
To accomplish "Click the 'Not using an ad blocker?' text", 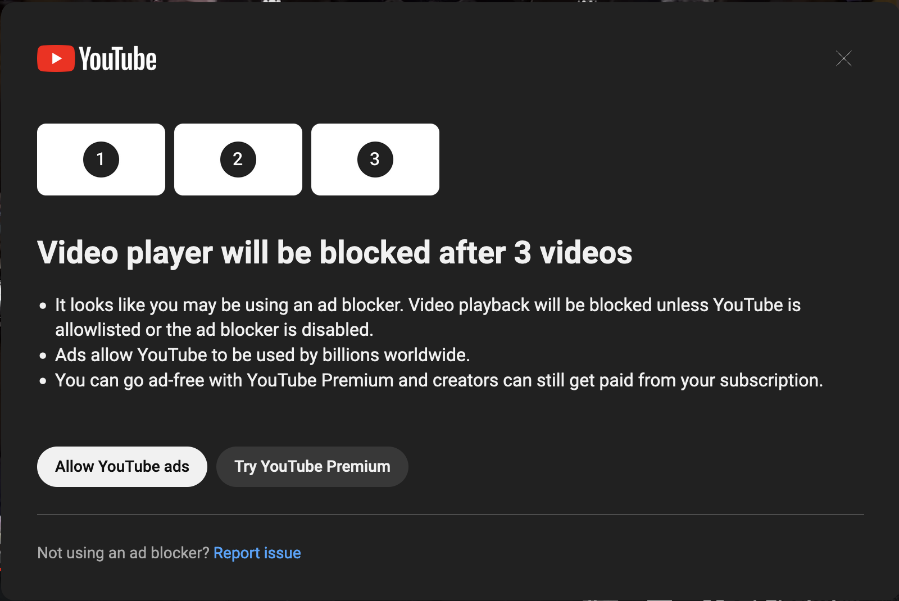I will tap(123, 553).
